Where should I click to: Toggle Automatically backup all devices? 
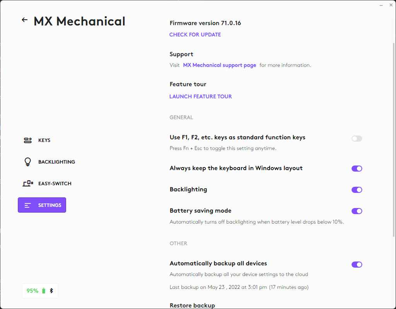[x=357, y=265]
